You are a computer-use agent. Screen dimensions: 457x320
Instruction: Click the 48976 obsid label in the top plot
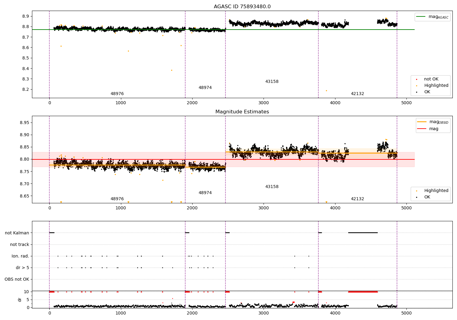(x=117, y=94)
